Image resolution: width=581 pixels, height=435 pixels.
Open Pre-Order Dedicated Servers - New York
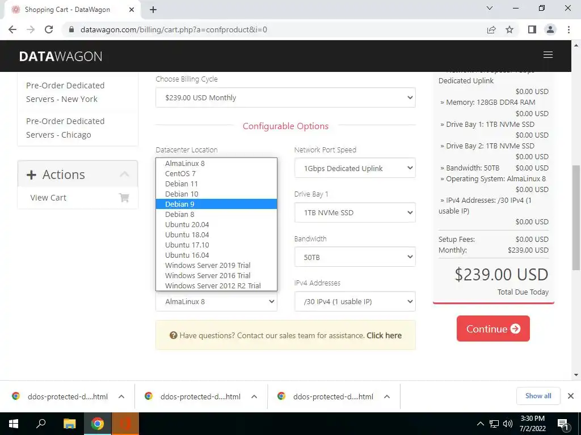[x=65, y=92]
